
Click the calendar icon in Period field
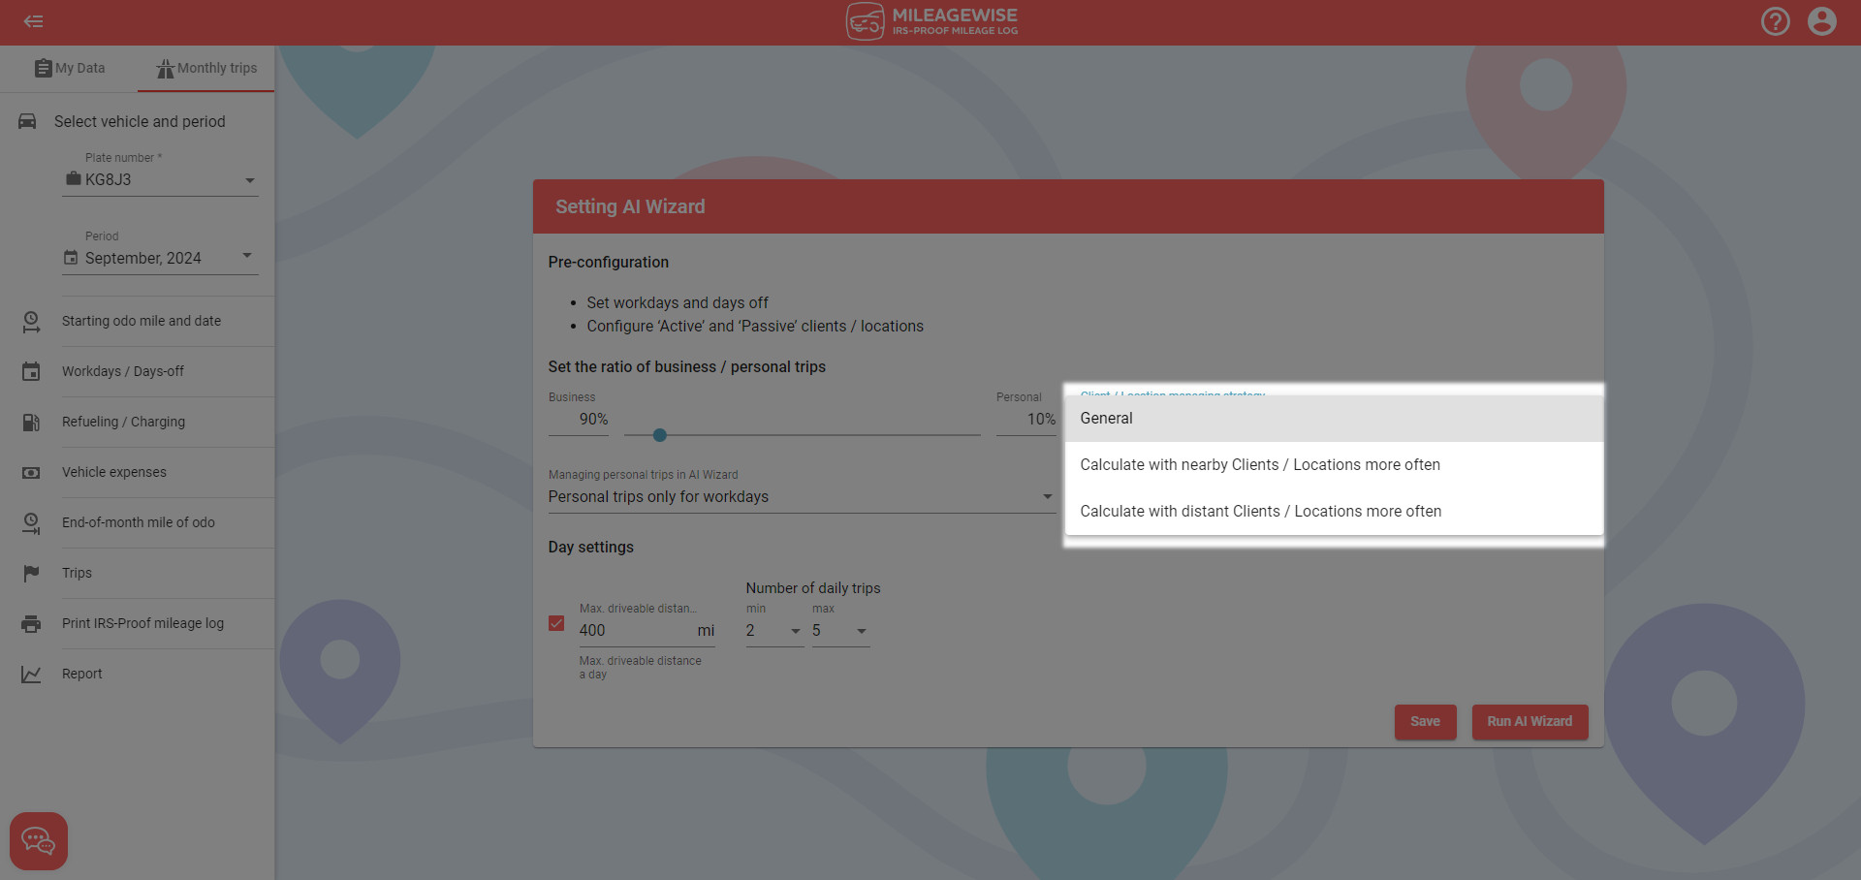[x=71, y=258]
